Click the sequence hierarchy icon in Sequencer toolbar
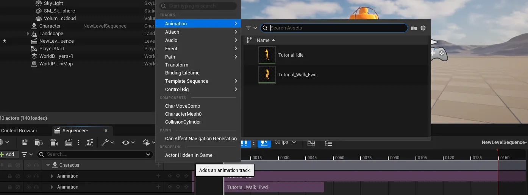Viewport: 528px width, 195px height. 90,142
